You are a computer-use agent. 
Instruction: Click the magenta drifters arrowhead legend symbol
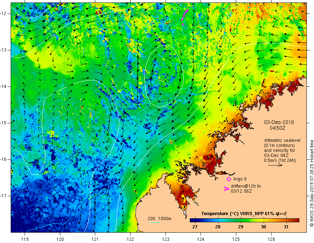coord(227,189)
